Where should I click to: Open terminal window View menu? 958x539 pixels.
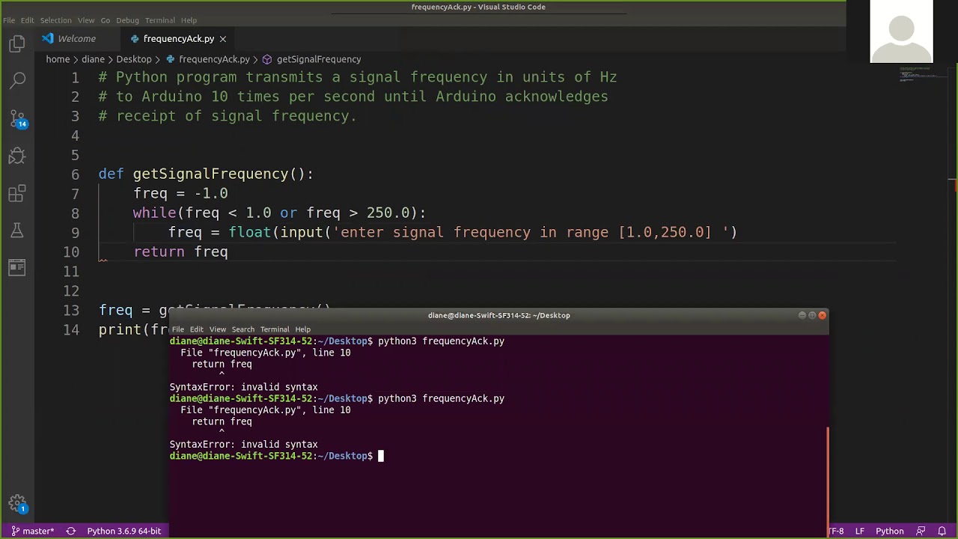tap(217, 329)
